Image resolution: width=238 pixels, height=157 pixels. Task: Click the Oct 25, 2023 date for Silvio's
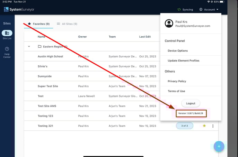pos(148,66)
